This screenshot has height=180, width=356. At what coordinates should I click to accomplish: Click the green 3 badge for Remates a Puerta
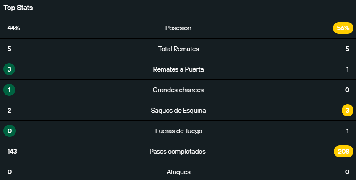(9, 69)
